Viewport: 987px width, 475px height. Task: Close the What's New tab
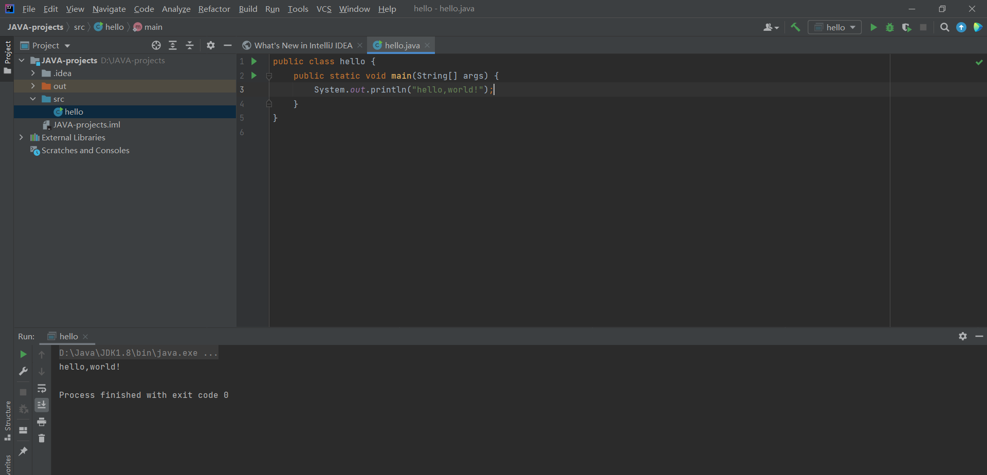click(x=360, y=45)
